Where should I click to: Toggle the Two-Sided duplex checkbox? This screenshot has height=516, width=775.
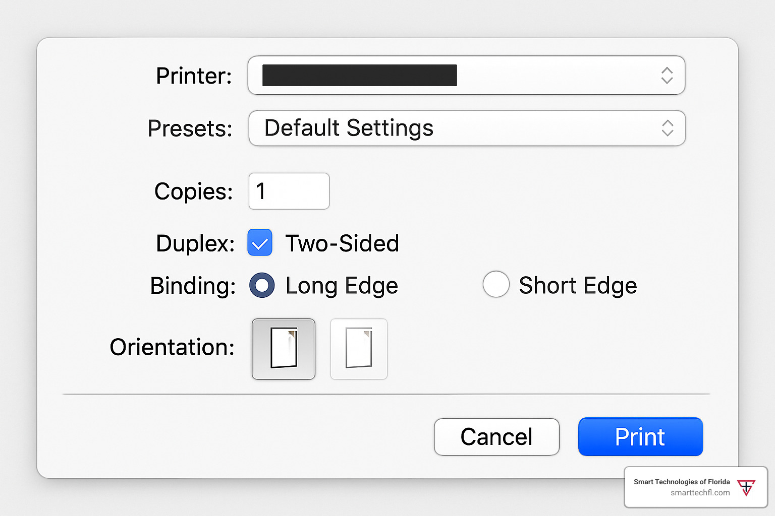[260, 243]
